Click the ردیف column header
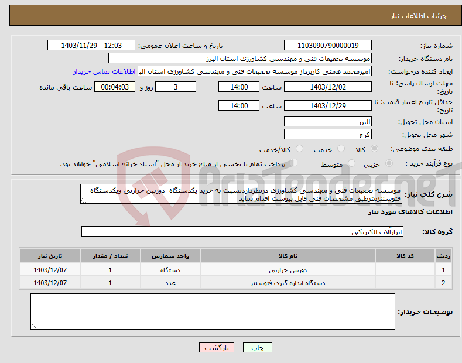Viewport: 462px width, 363px height. click(x=443, y=256)
